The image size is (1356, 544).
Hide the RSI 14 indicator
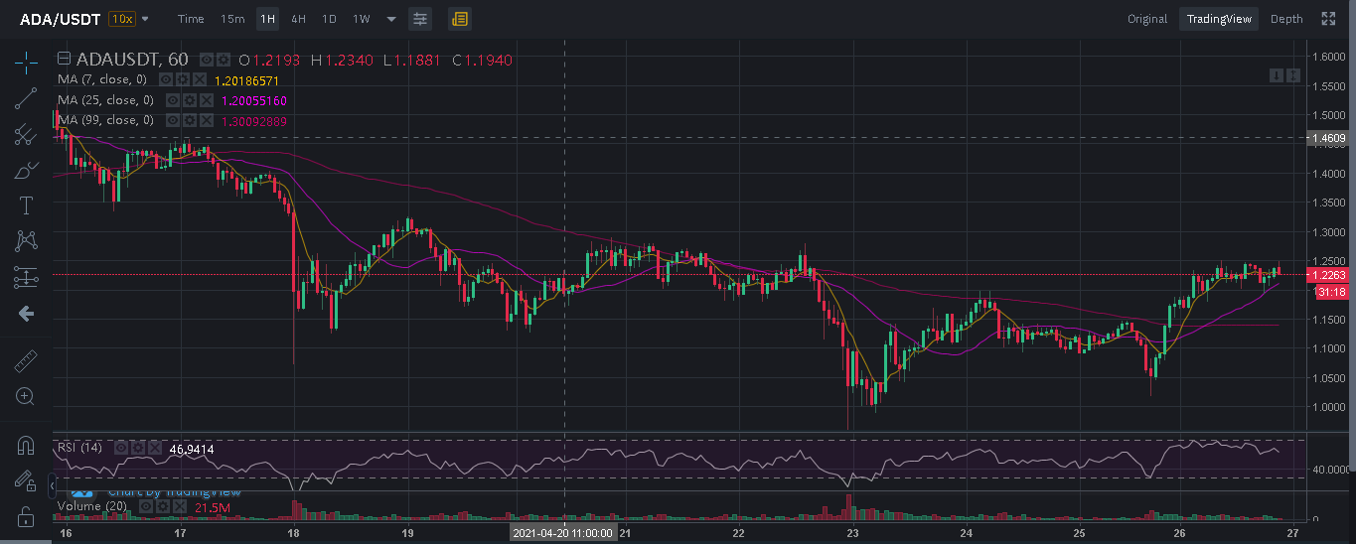coord(121,448)
